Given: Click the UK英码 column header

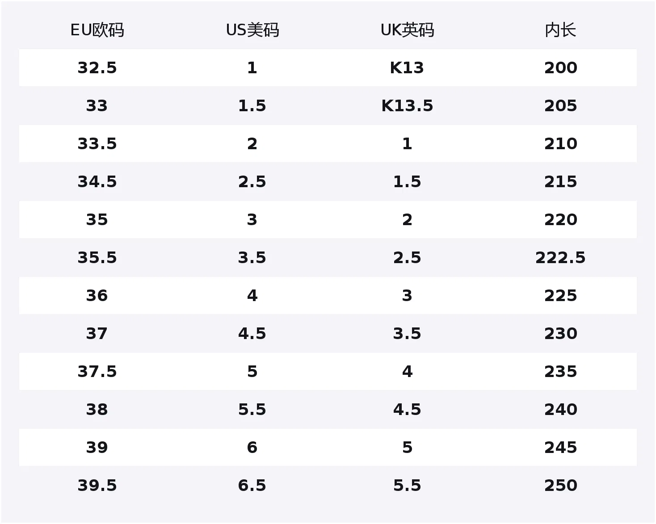Looking at the screenshot, I should [x=407, y=30].
